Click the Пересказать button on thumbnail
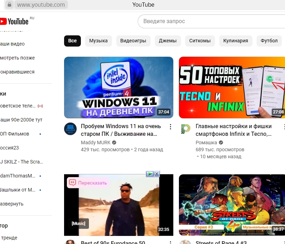 click(88, 183)
